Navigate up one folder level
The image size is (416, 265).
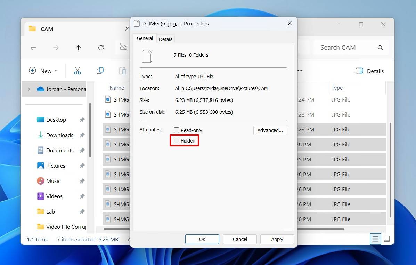coord(78,48)
